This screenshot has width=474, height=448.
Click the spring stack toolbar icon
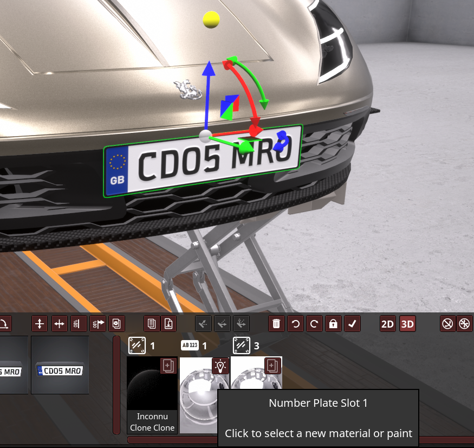(x=79, y=324)
